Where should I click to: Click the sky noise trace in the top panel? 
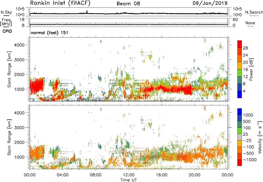(129, 13)
